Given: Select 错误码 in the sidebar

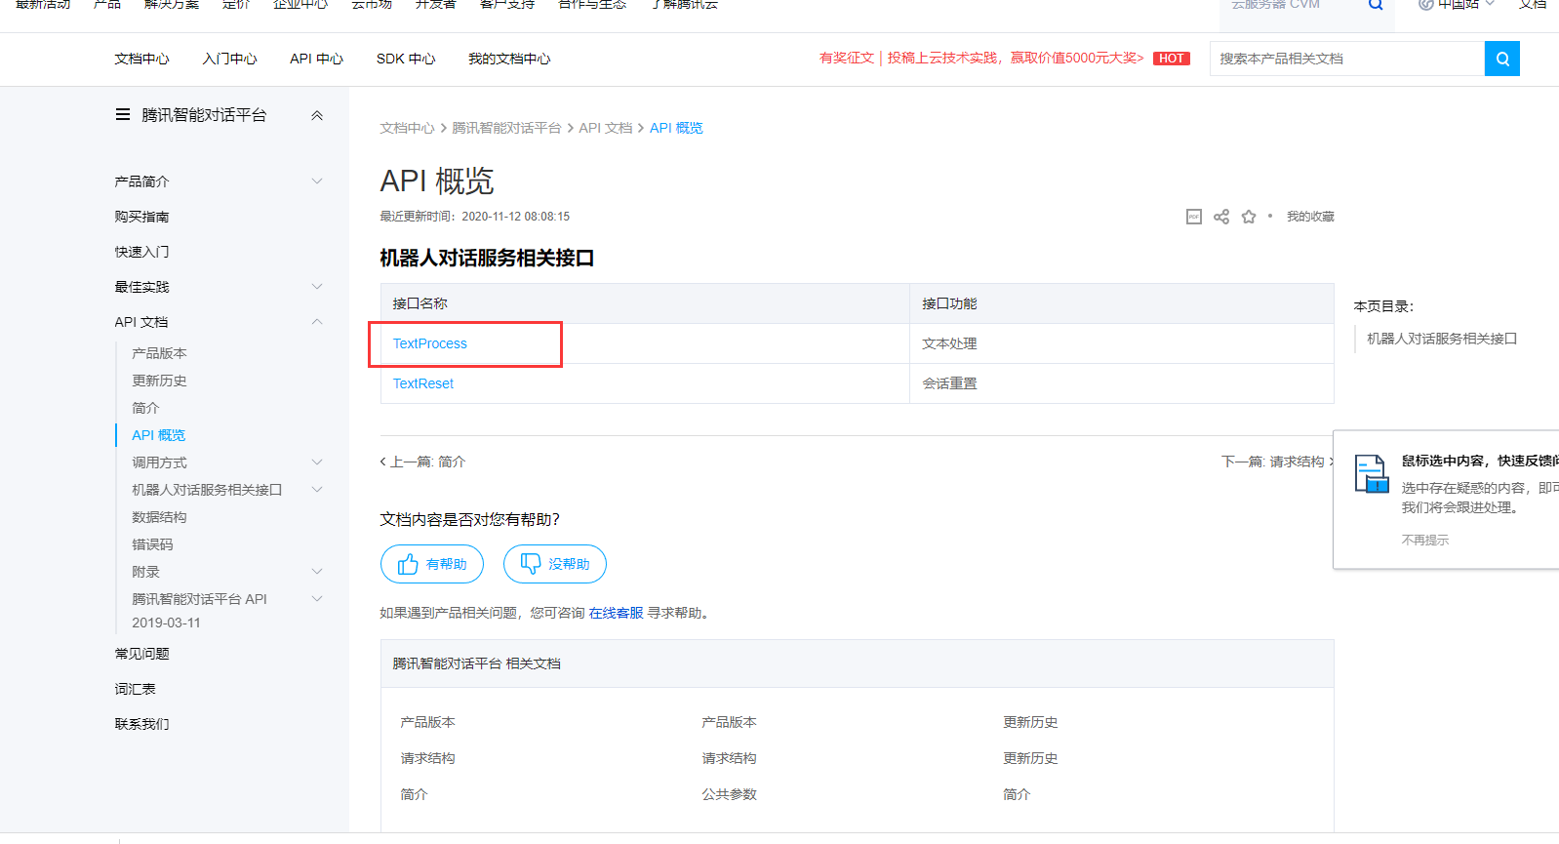Looking at the screenshot, I should (152, 544).
